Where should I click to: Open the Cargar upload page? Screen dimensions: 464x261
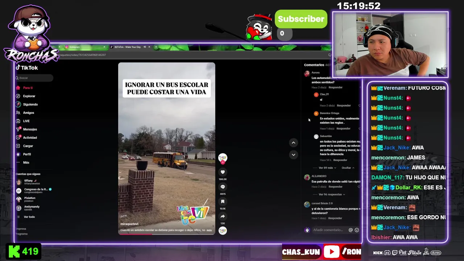24,146
